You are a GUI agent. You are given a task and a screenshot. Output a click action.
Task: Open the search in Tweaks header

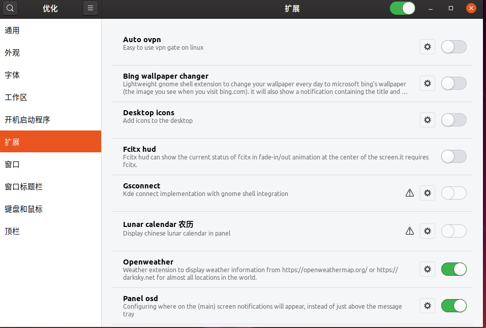tap(10, 8)
